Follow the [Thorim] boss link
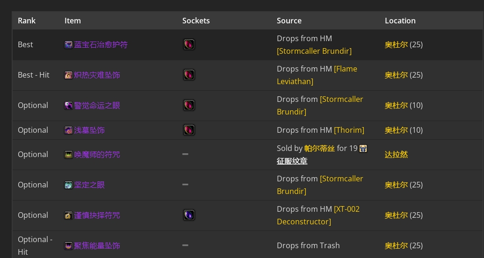The height and width of the screenshot is (258, 484). 349,130
